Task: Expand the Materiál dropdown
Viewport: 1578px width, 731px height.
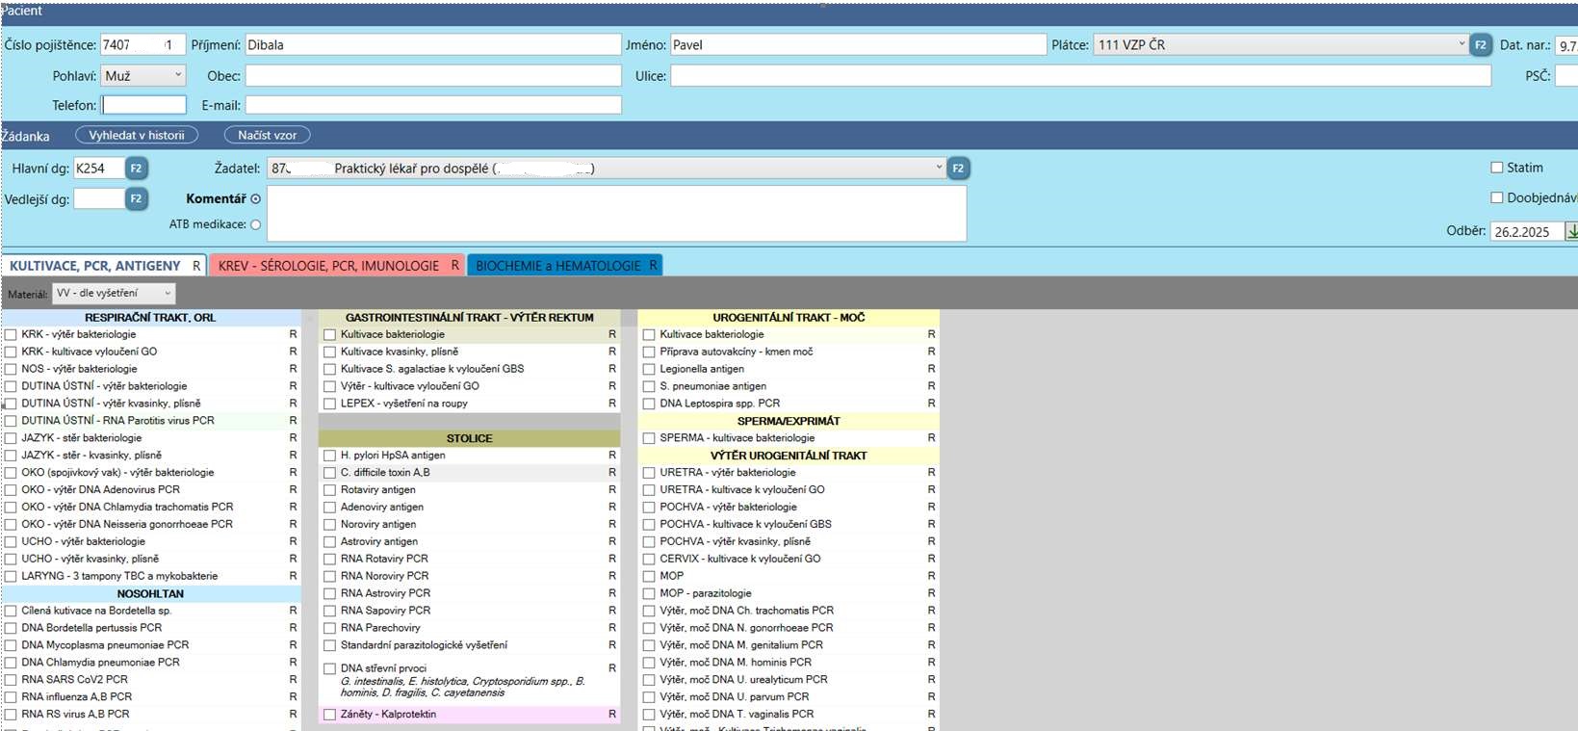Action: [x=168, y=294]
